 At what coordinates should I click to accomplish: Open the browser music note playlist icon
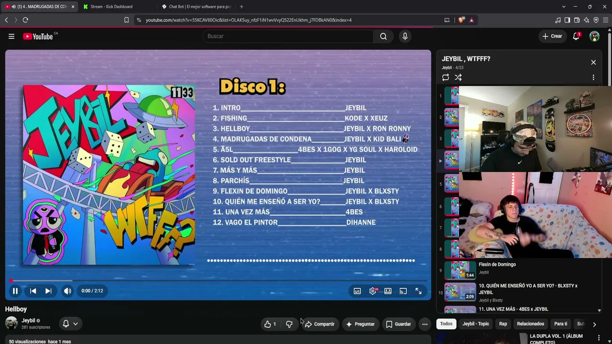pos(557,20)
